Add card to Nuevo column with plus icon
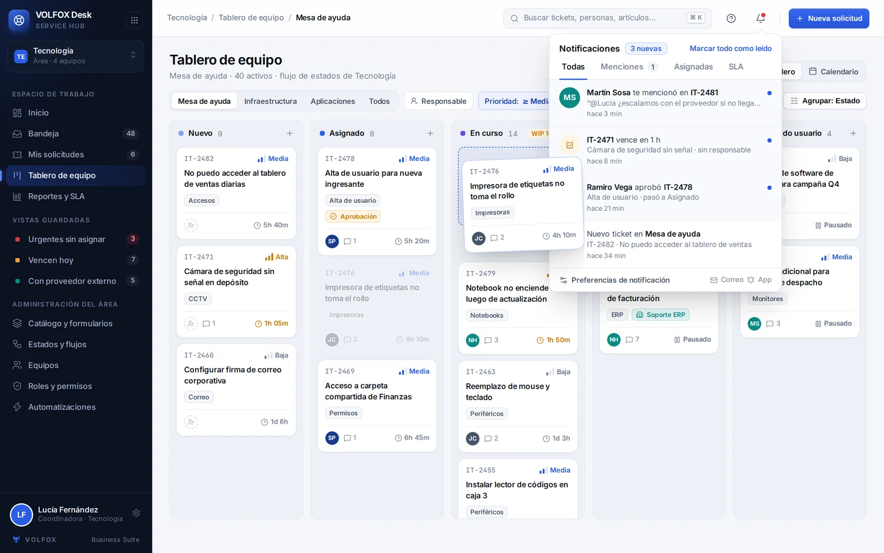 pos(290,133)
